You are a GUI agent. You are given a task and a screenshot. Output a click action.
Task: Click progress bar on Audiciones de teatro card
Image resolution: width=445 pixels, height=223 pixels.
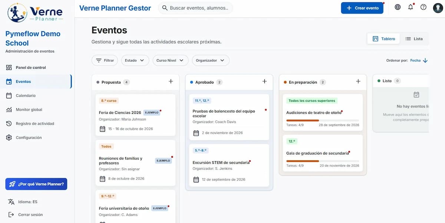point(323,120)
